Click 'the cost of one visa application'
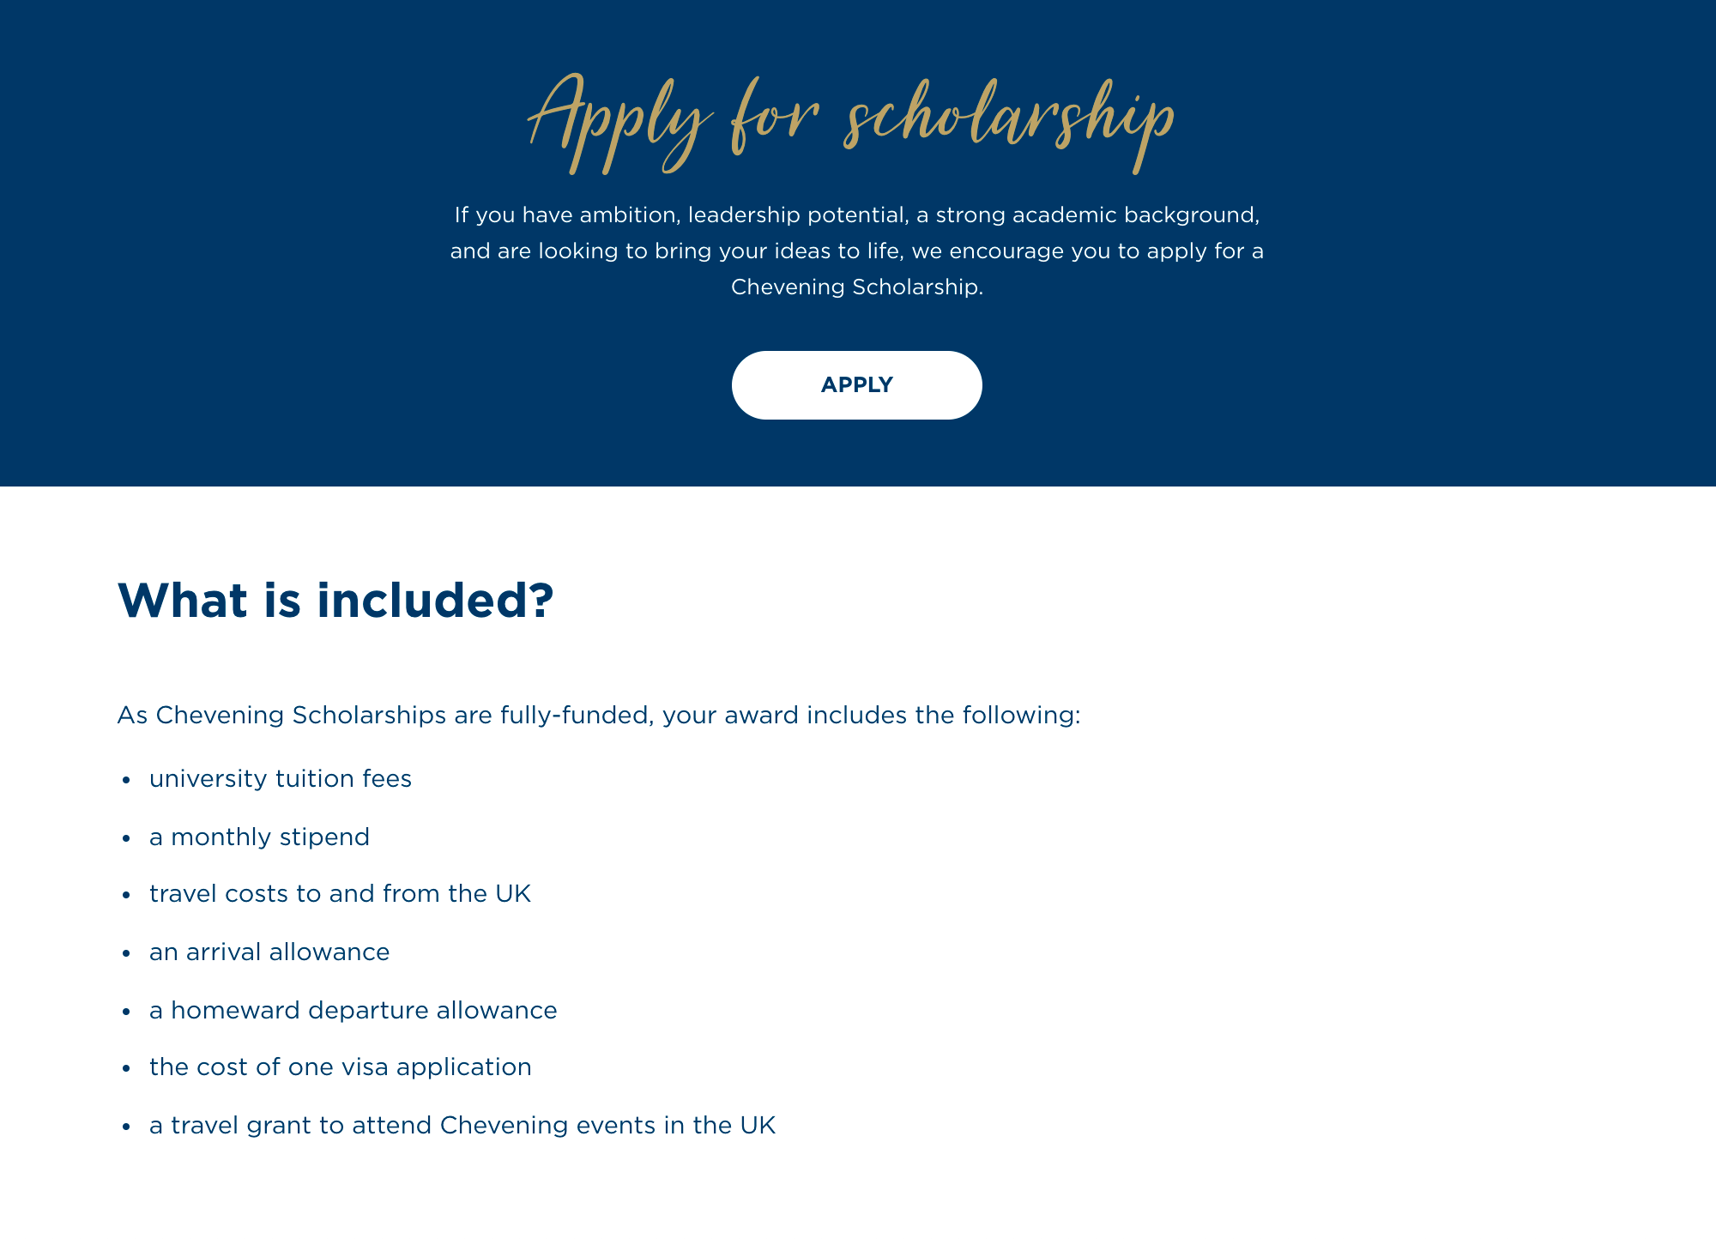This screenshot has width=1716, height=1239. click(x=340, y=1067)
